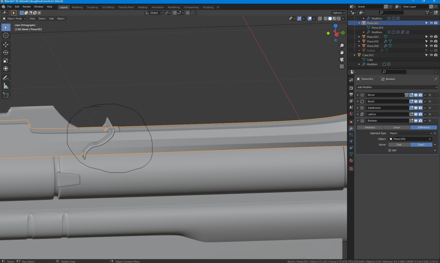Open the Particles properties tab
440x263 pixels.
pos(351,135)
